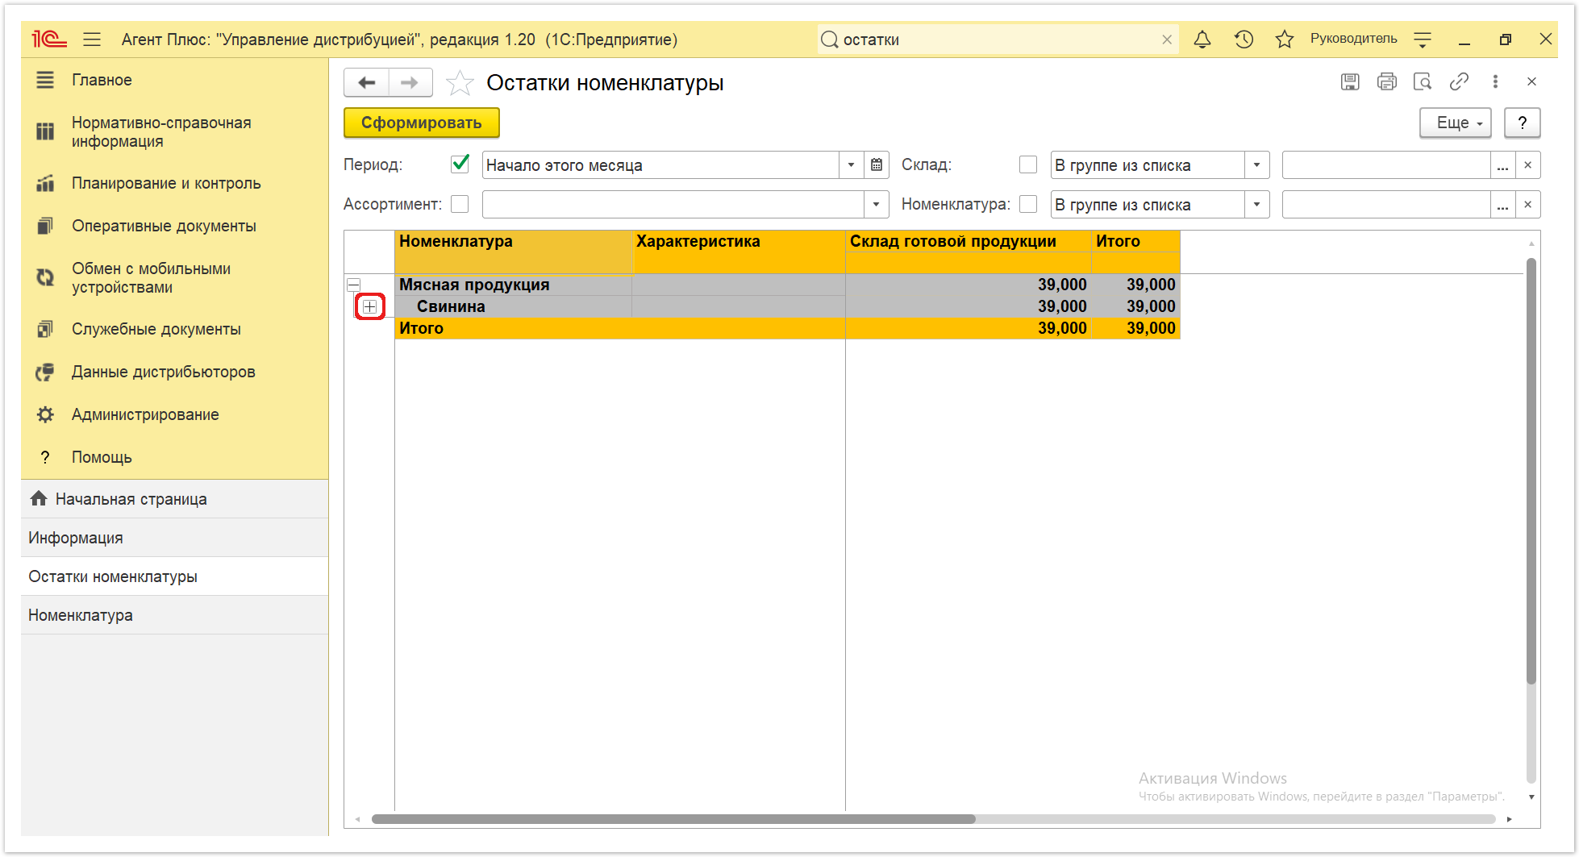The height and width of the screenshot is (857, 1579).
Task: Enable the Склад checkbox
Action: (x=1028, y=164)
